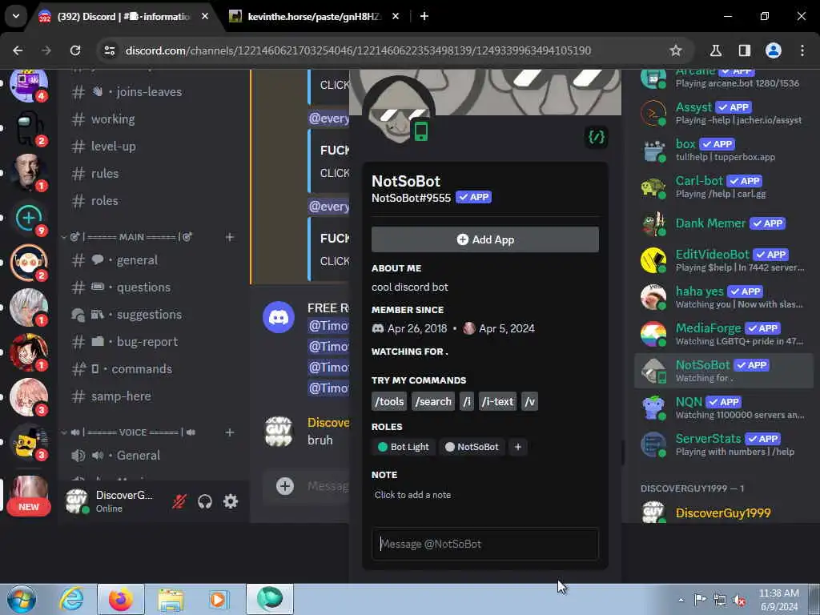The height and width of the screenshot is (615, 820).
Task: Click the /search command chip
Action: pyautogui.click(x=433, y=402)
